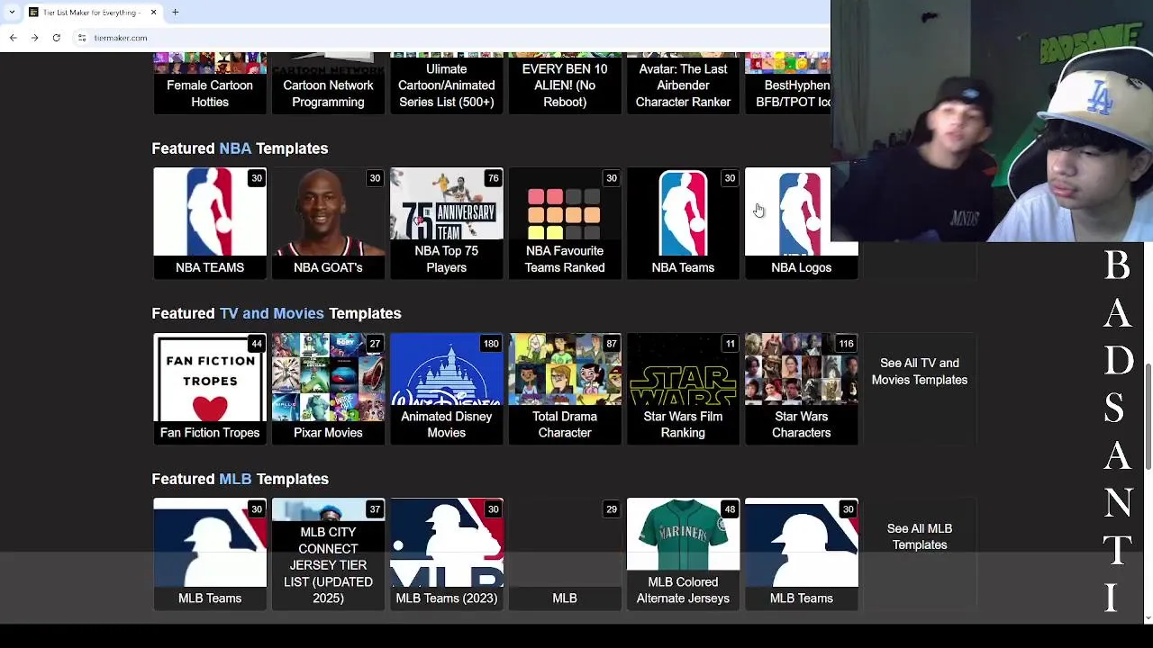
Task: Open Ulimate Cartoon/Animated Series List template
Action: pyautogui.click(x=447, y=83)
